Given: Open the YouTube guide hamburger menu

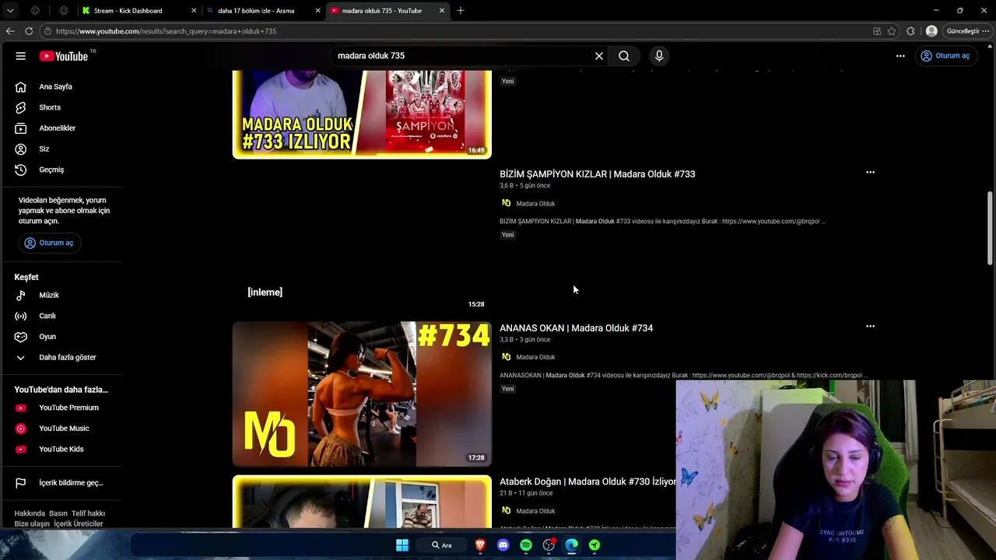Looking at the screenshot, I should click(21, 56).
